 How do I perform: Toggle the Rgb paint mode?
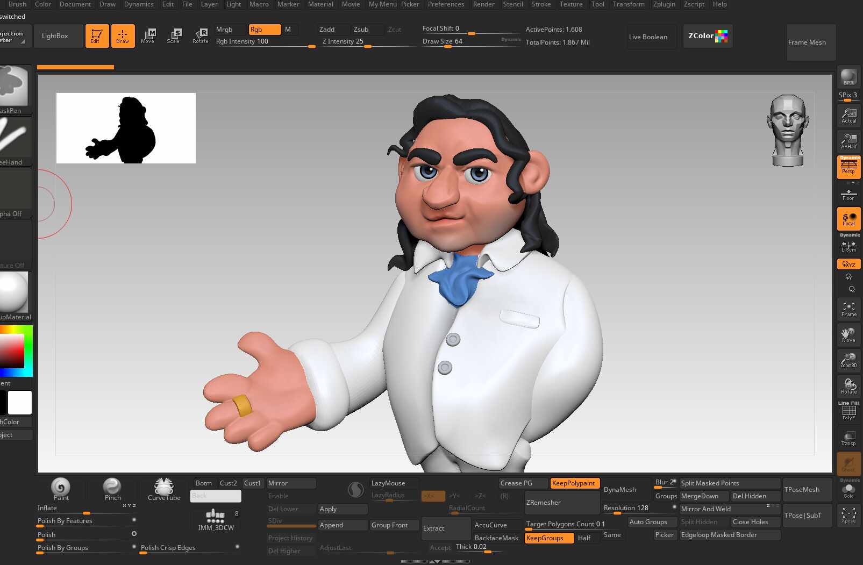point(265,30)
